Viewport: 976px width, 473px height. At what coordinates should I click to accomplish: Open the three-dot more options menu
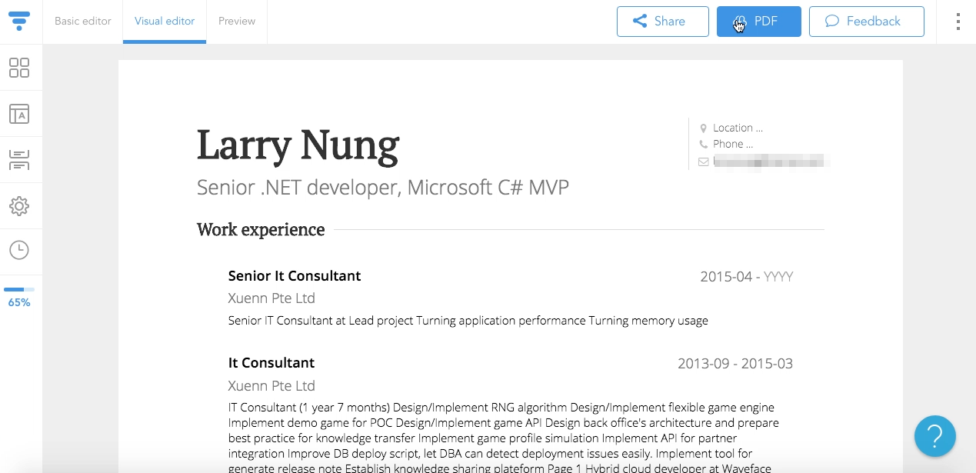click(958, 22)
